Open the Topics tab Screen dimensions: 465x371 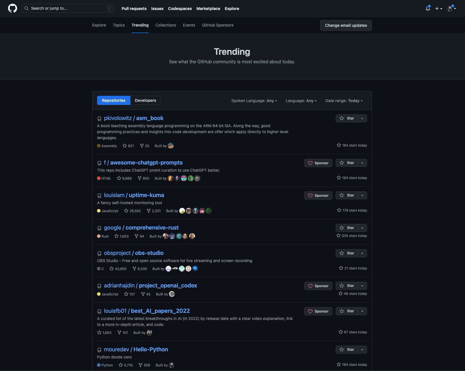pyautogui.click(x=119, y=25)
